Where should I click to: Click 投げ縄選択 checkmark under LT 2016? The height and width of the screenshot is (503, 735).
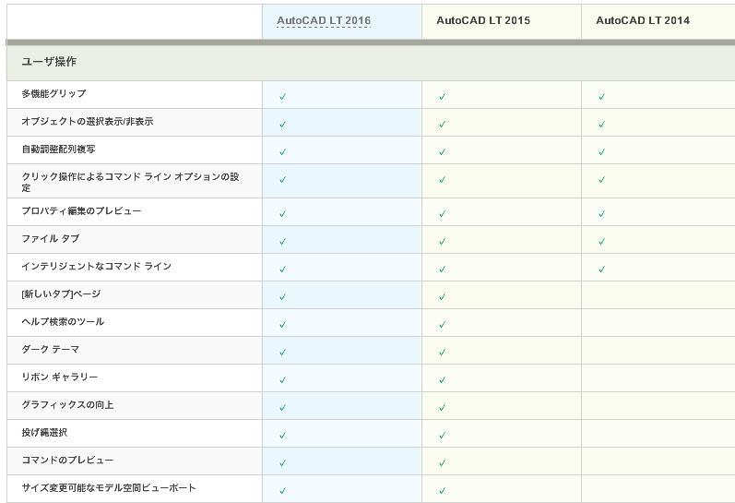(282, 436)
